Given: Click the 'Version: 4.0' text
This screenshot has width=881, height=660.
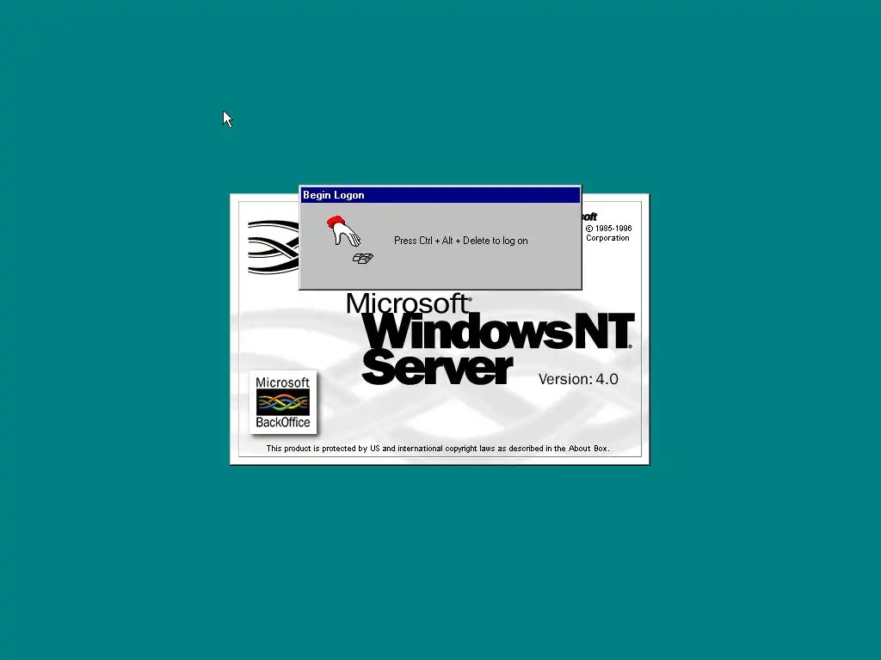Looking at the screenshot, I should [578, 379].
